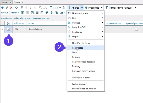
Task: Open the Padrão layout dropdown
Action: click(x=15, y=13)
